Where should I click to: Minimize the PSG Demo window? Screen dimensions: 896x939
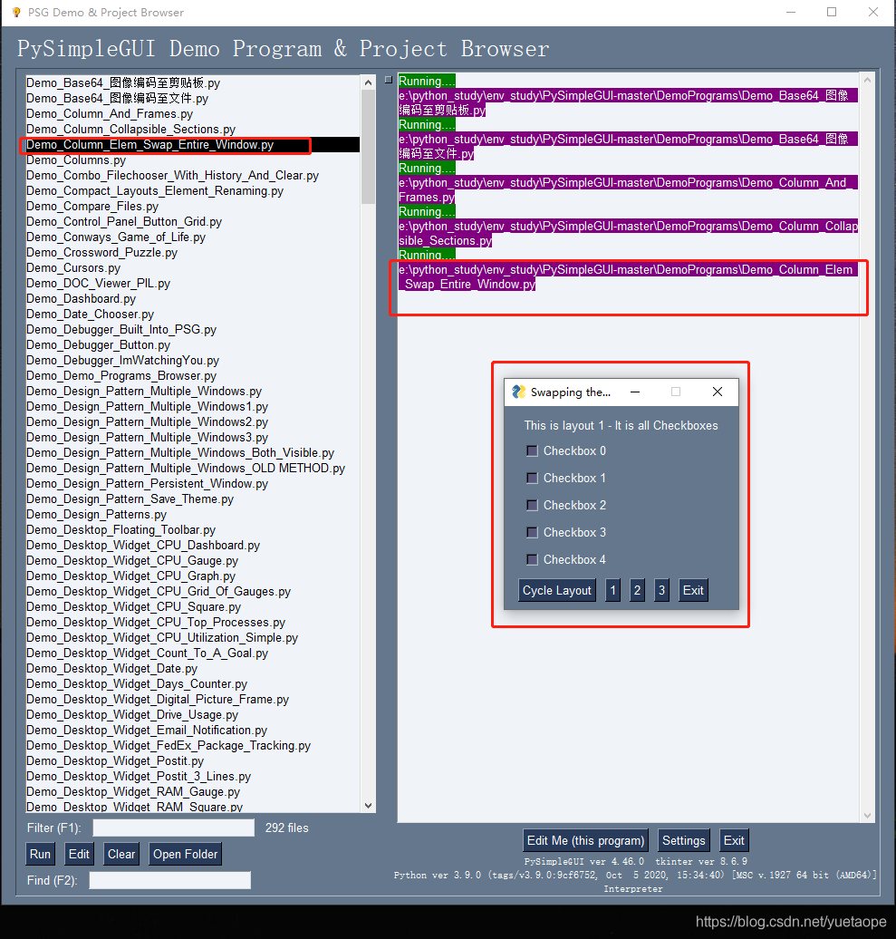(x=791, y=12)
